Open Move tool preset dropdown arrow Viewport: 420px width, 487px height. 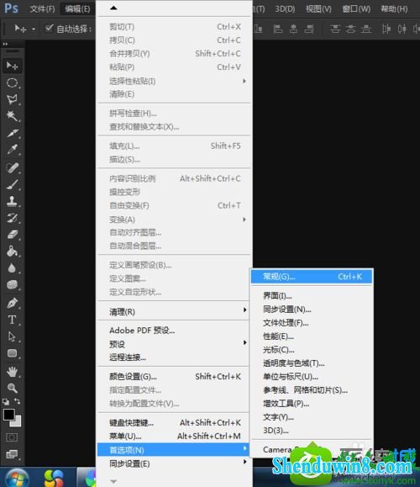point(34,29)
